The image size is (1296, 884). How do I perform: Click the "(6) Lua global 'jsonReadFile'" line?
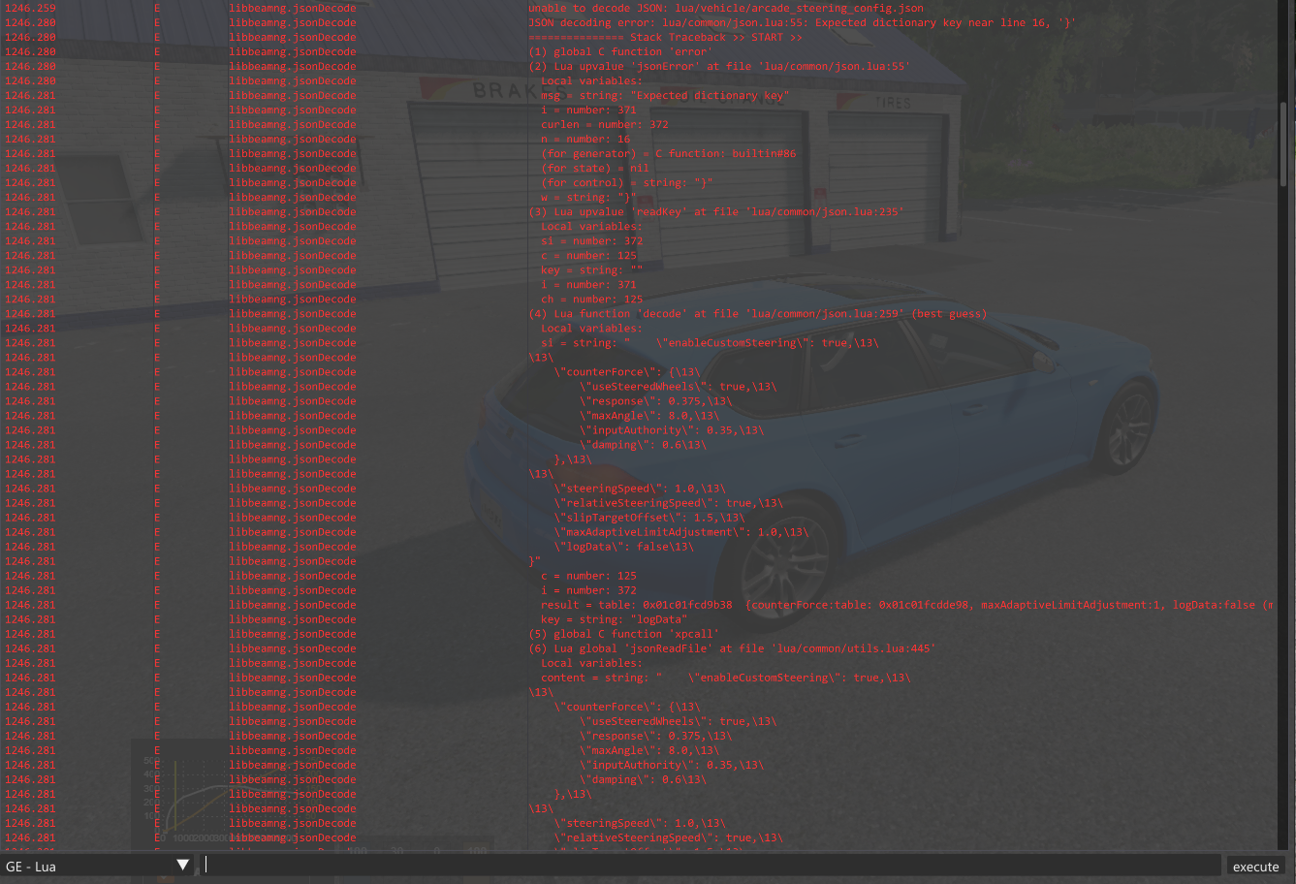731,648
